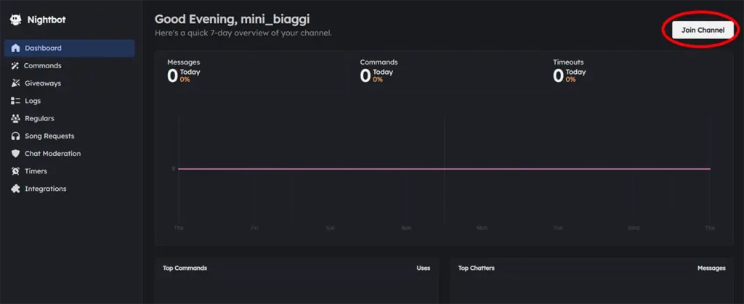
Task: Open the Commands menu item
Action: click(x=69, y=66)
